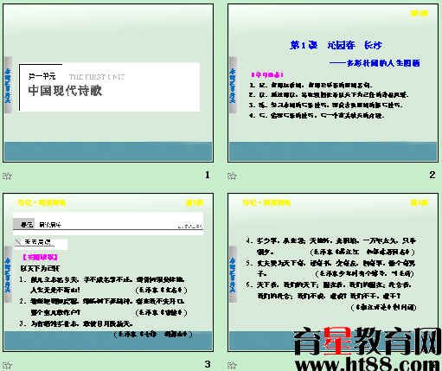This screenshot has height=371, width=442.
Task: Click the yellow header text on slide 4
Action: [x=266, y=203]
